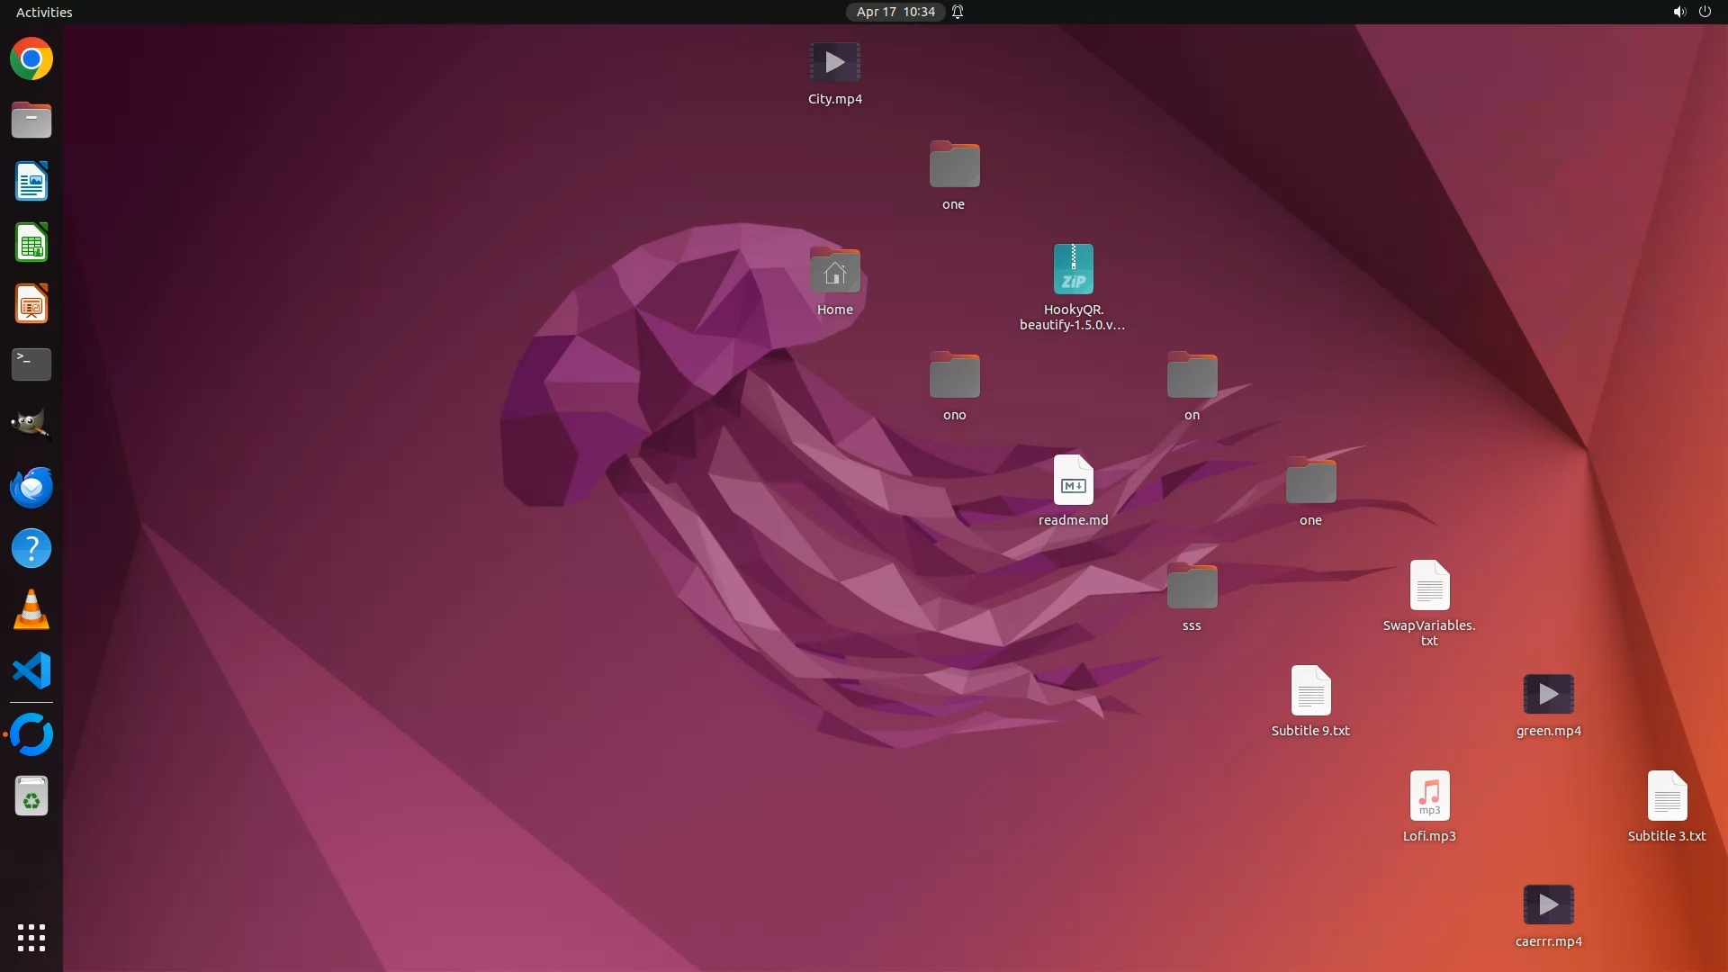Launch LibreOffice Writer from dock
1728x972 pixels.
[31, 182]
